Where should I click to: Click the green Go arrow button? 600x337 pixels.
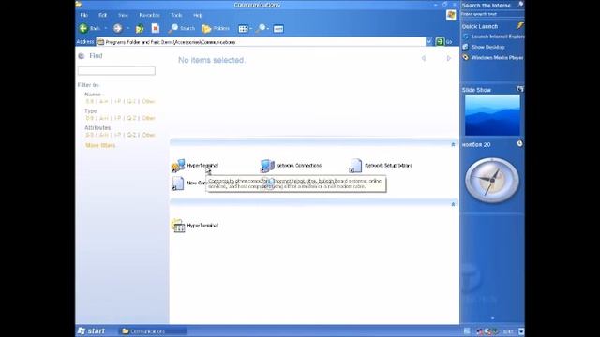(x=440, y=41)
